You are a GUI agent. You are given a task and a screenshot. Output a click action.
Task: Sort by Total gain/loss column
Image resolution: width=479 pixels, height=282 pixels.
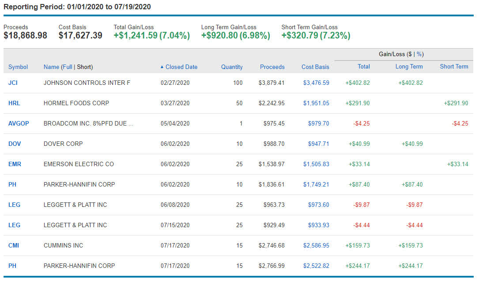363,67
